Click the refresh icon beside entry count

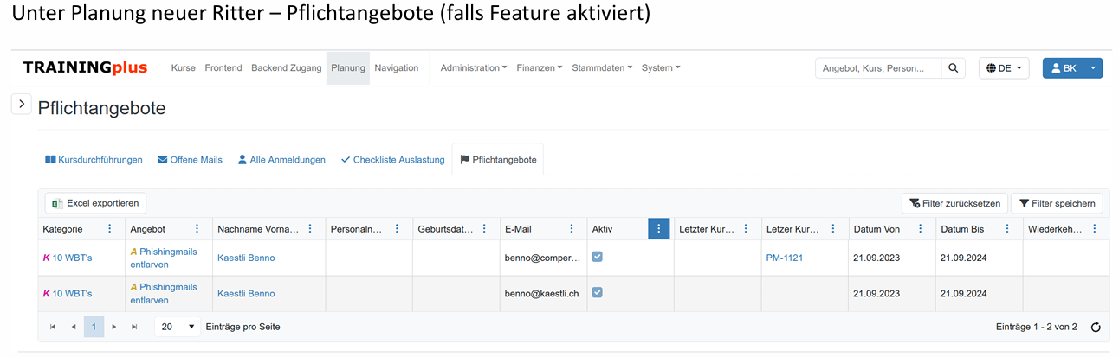click(1096, 328)
